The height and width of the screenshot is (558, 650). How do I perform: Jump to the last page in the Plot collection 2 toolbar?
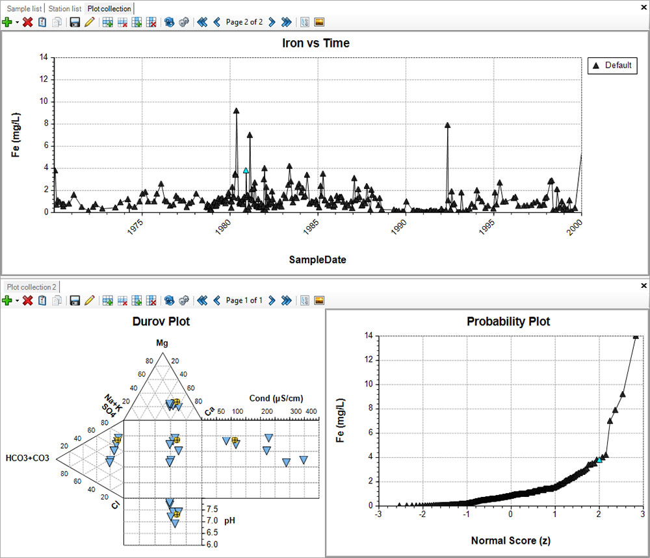click(x=286, y=301)
